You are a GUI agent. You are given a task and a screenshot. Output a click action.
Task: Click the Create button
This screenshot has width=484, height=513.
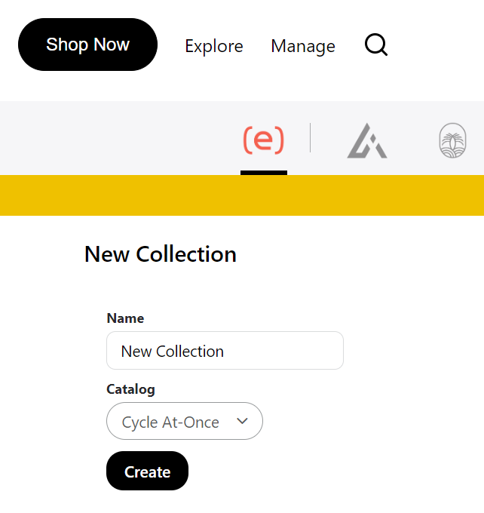point(147,472)
